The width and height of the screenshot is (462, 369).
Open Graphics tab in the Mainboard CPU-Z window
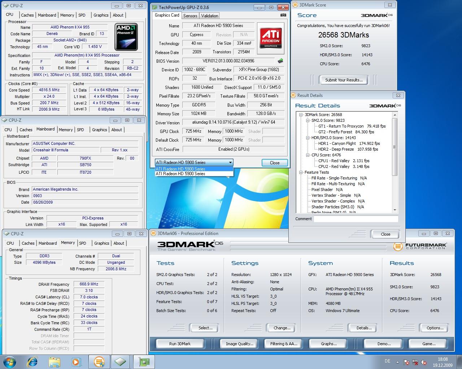coord(99,130)
